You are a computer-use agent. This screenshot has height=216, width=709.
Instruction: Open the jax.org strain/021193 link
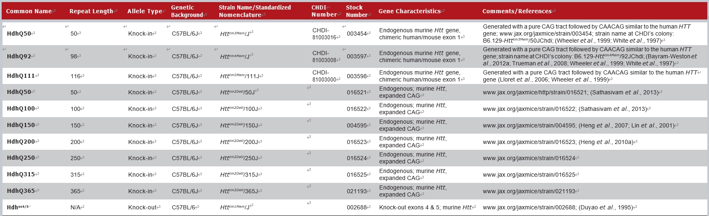pos(529,191)
